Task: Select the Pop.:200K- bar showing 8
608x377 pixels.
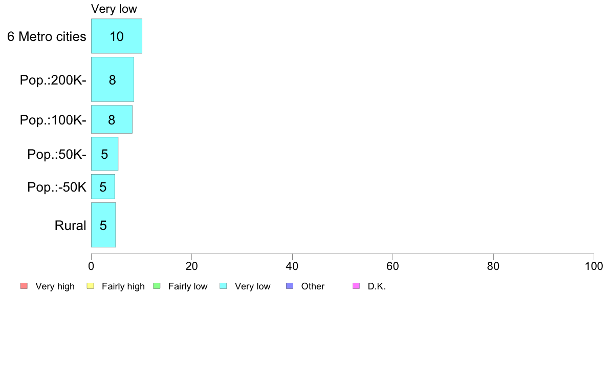Action: [113, 79]
